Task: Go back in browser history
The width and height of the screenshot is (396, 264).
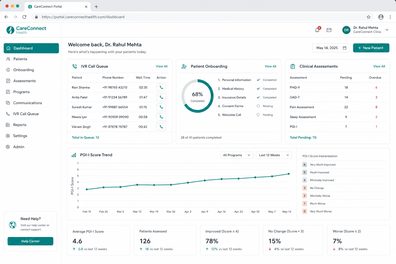Action: [6, 17]
